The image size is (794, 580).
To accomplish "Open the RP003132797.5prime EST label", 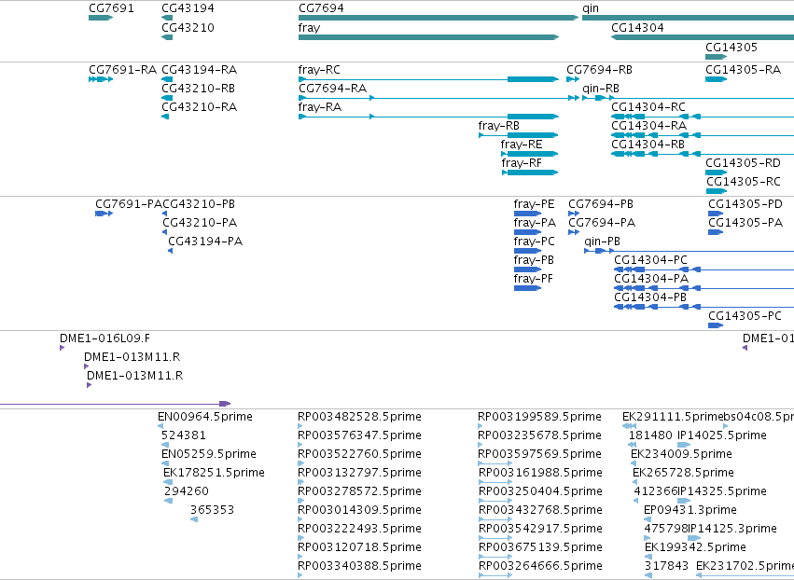I will [359, 474].
